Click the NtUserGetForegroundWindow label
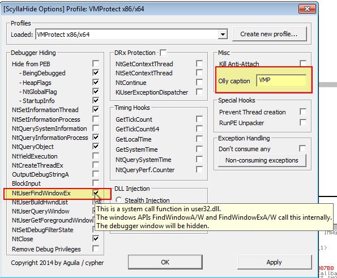Image resolution: width=337 pixels, height=278 pixels. point(53,220)
